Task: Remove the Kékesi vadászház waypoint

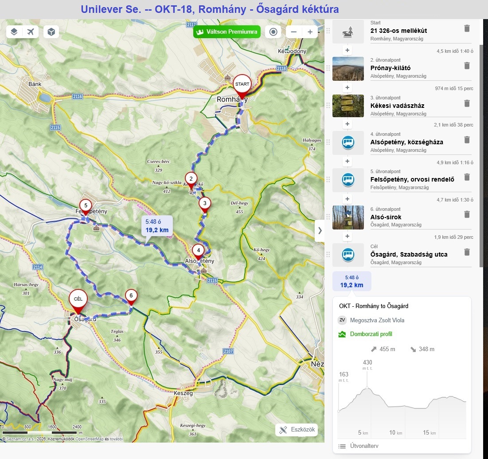Action: pyautogui.click(x=467, y=103)
